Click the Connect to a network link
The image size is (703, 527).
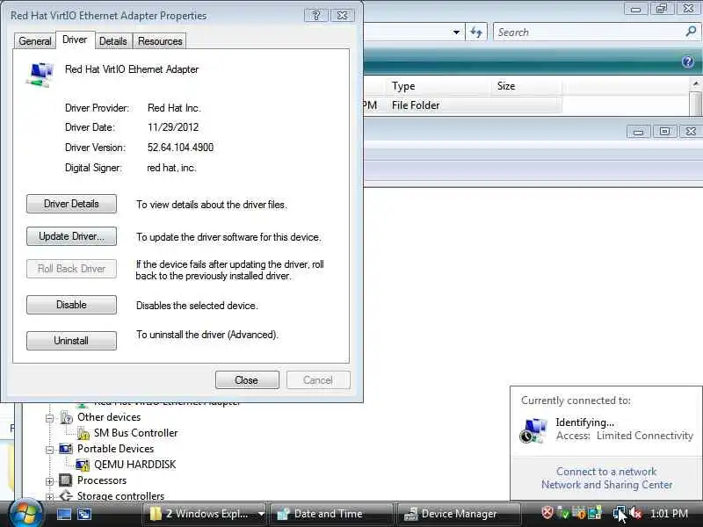(x=606, y=472)
